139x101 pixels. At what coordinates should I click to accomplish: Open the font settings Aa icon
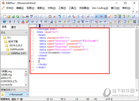[x=88, y=16]
